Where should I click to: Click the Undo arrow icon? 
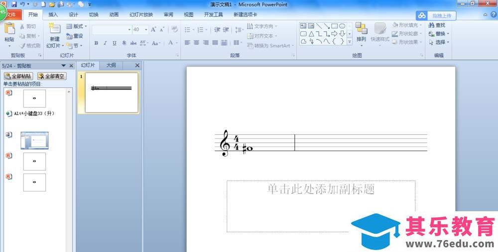pyautogui.click(x=22, y=4)
